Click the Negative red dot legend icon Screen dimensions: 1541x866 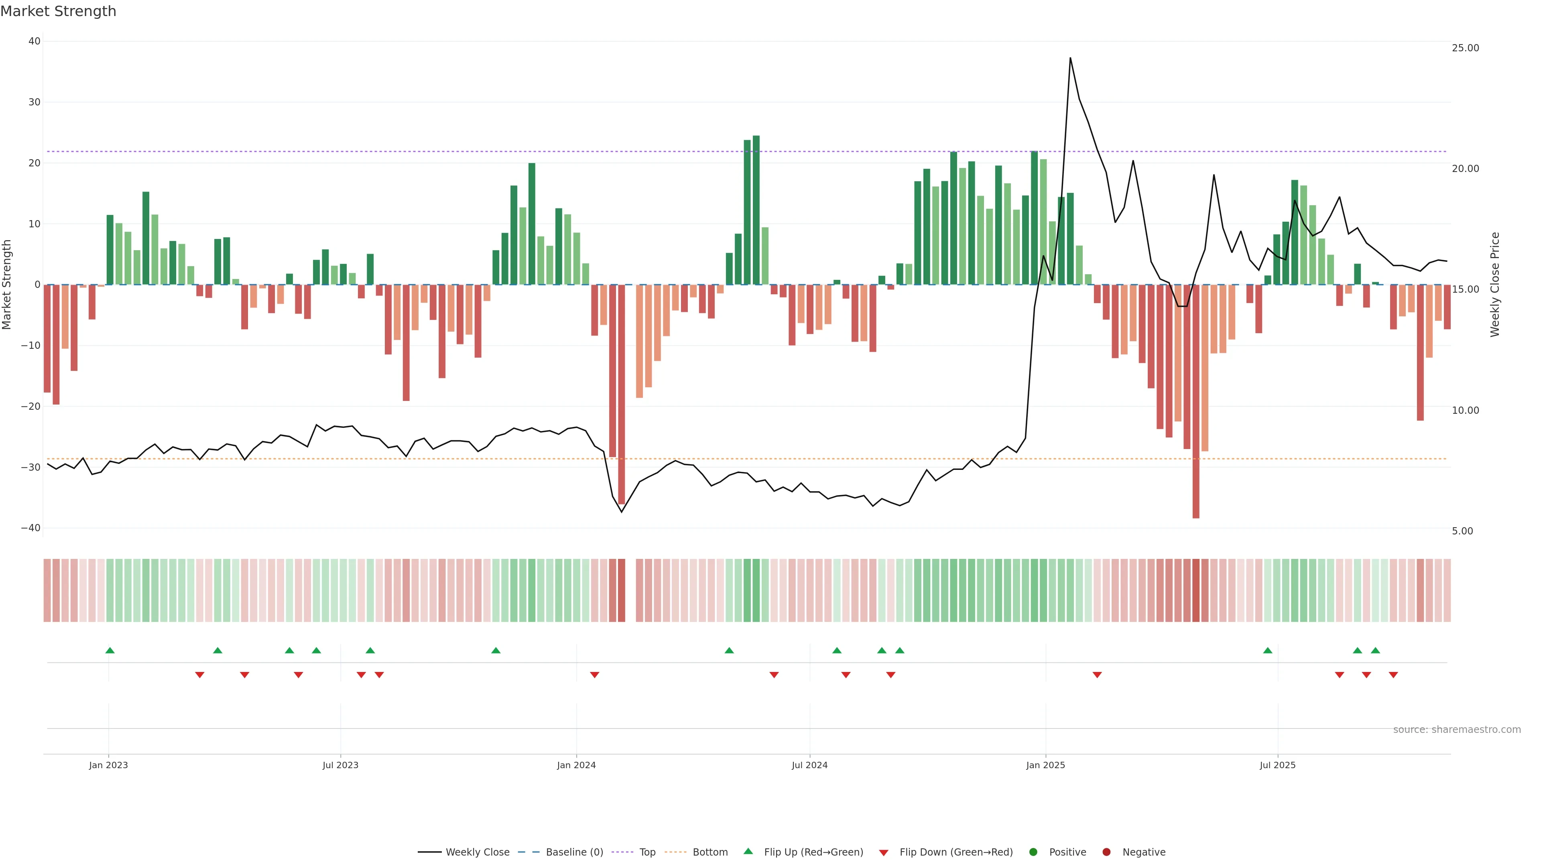click(x=1106, y=852)
